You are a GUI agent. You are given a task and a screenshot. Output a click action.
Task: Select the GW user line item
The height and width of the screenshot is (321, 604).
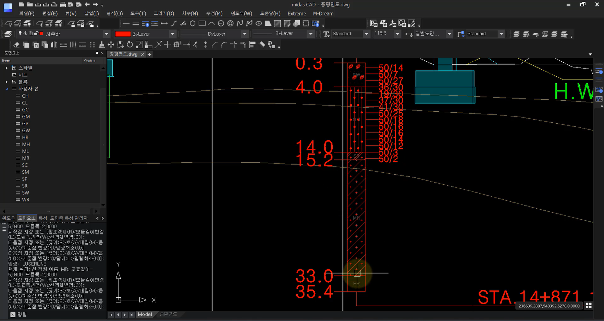tap(26, 131)
